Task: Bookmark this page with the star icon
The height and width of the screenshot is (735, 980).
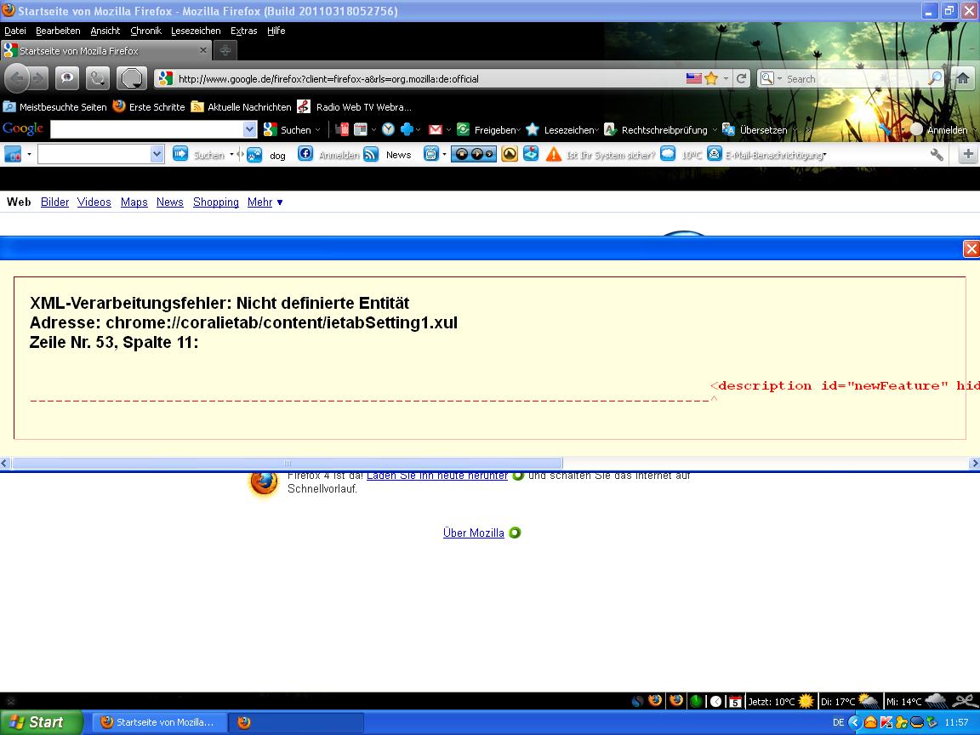Action: click(x=711, y=79)
